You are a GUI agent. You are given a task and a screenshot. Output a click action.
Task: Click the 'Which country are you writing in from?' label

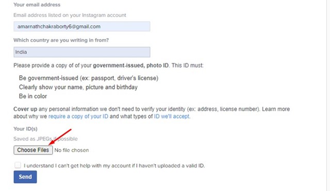pyautogui.click(x=61, y=40)
